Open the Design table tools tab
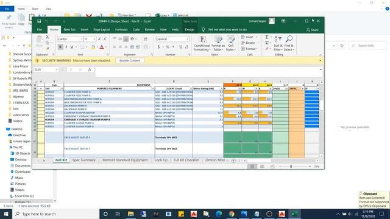Image resolution: width=390 pixels, height=219 pixels. coord(190,30)
